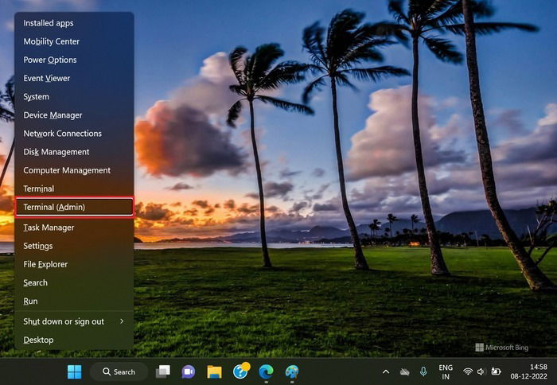Select Power Options
Viewport: 557px width, 385px height.
tap(74, 60)
